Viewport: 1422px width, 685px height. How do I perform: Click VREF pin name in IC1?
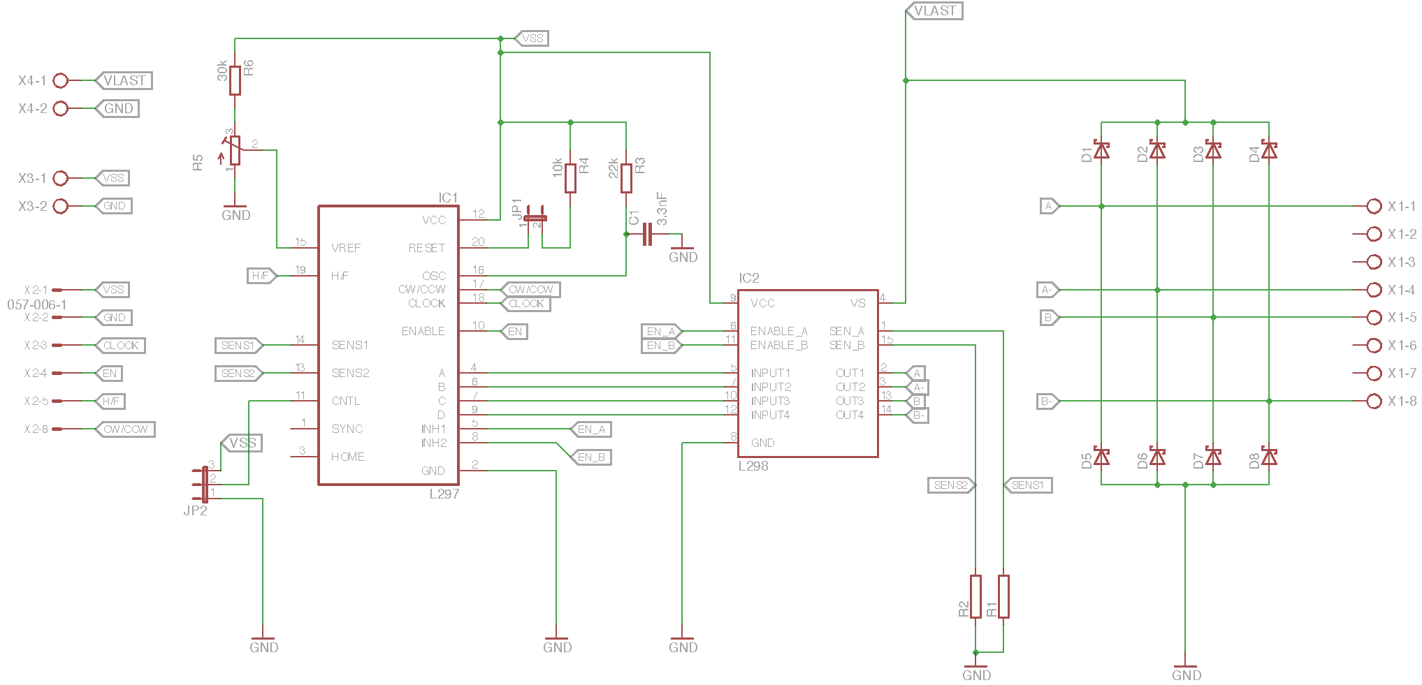click(346, 248)
